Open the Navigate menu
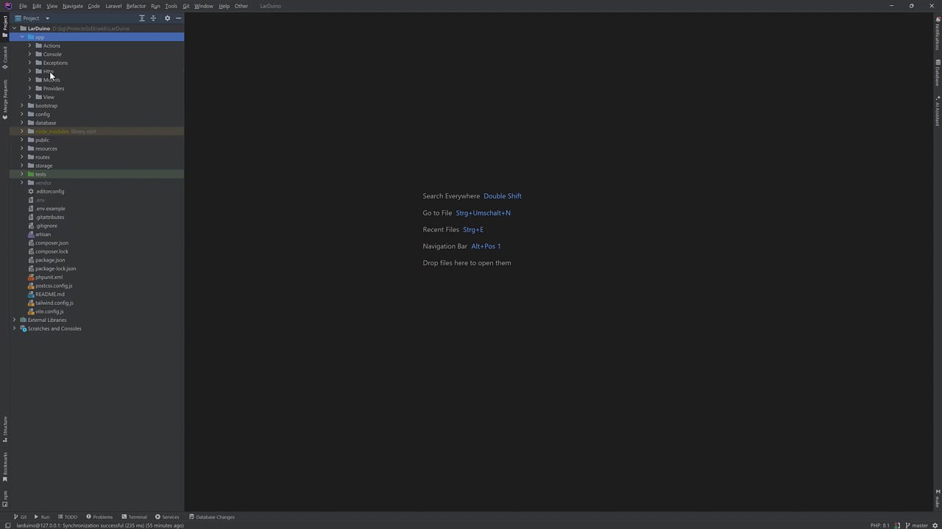 click(73, 6)
